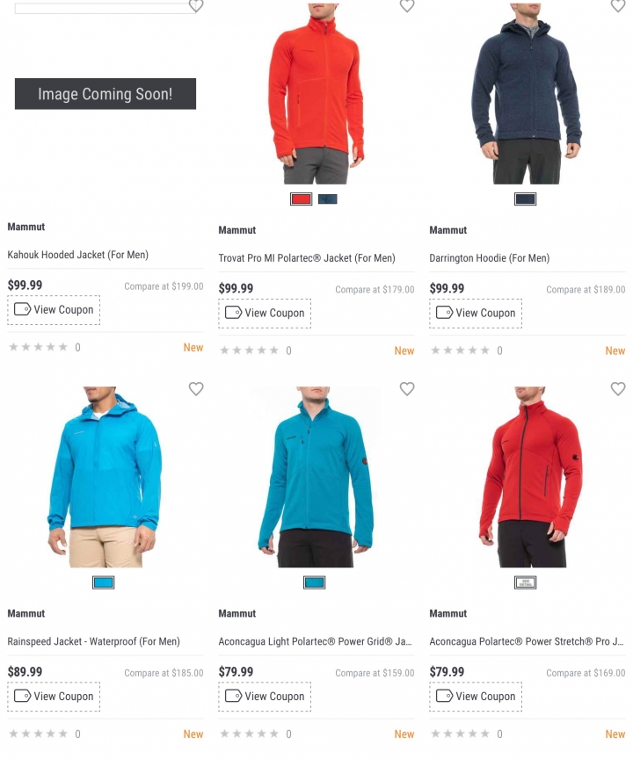Select red color swatch for Trovat Pro
The image size is (633, 759).
pos(302,199)
